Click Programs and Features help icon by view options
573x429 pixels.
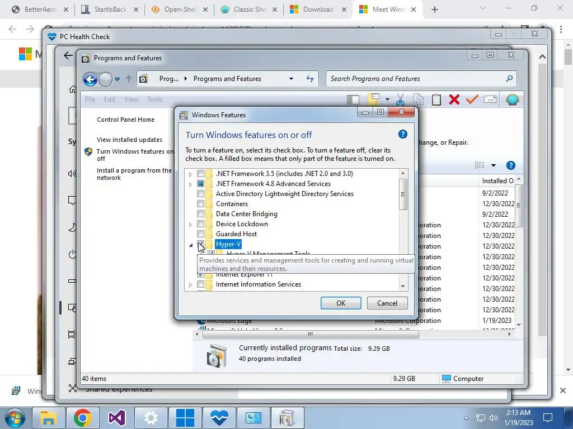(x=510, y=165)
